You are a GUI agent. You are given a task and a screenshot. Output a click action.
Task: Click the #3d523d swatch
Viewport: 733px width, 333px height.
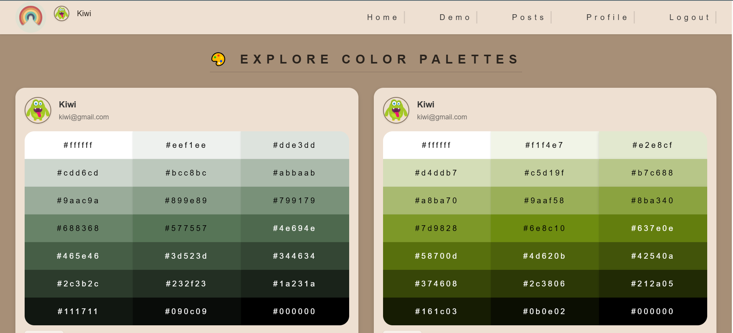point(187,256)
